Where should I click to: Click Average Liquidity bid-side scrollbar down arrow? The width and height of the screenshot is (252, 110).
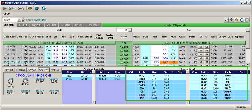pos(94,102)
